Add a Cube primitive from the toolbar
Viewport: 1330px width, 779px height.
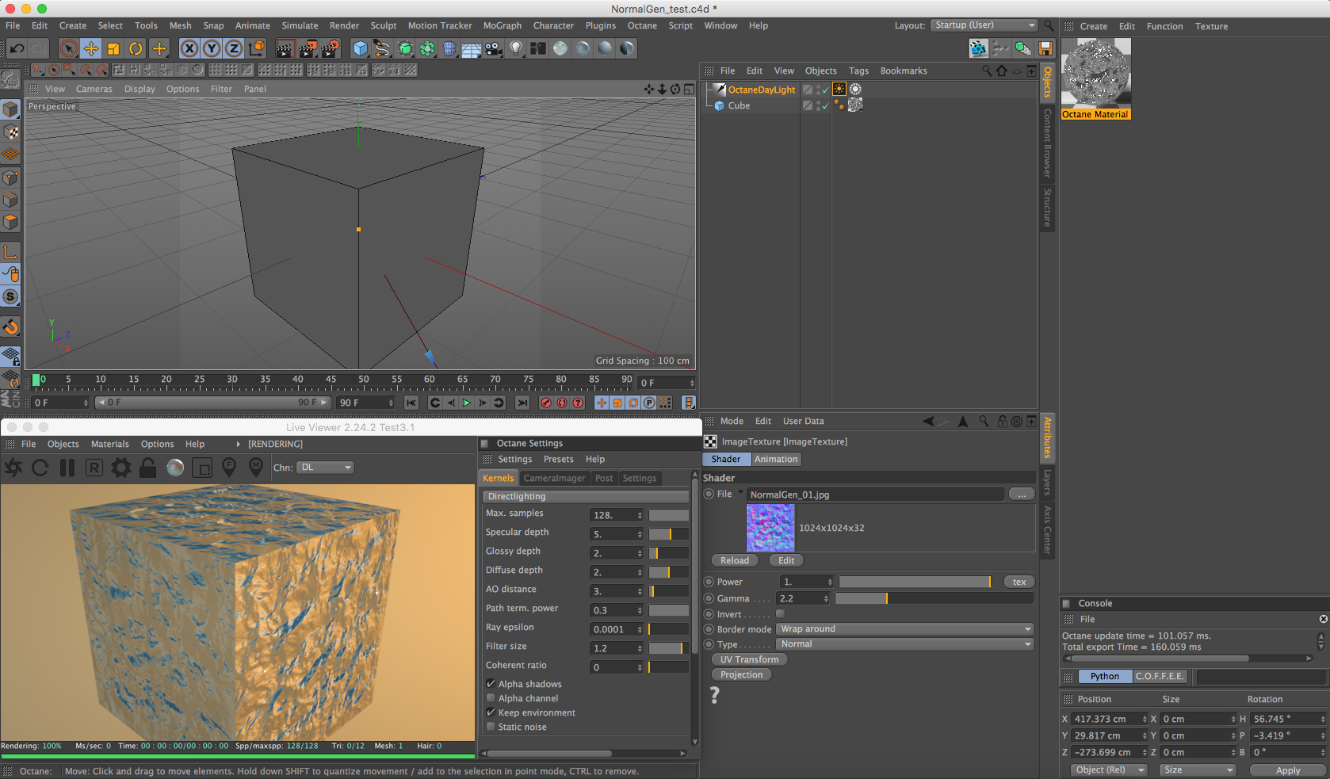361,49
